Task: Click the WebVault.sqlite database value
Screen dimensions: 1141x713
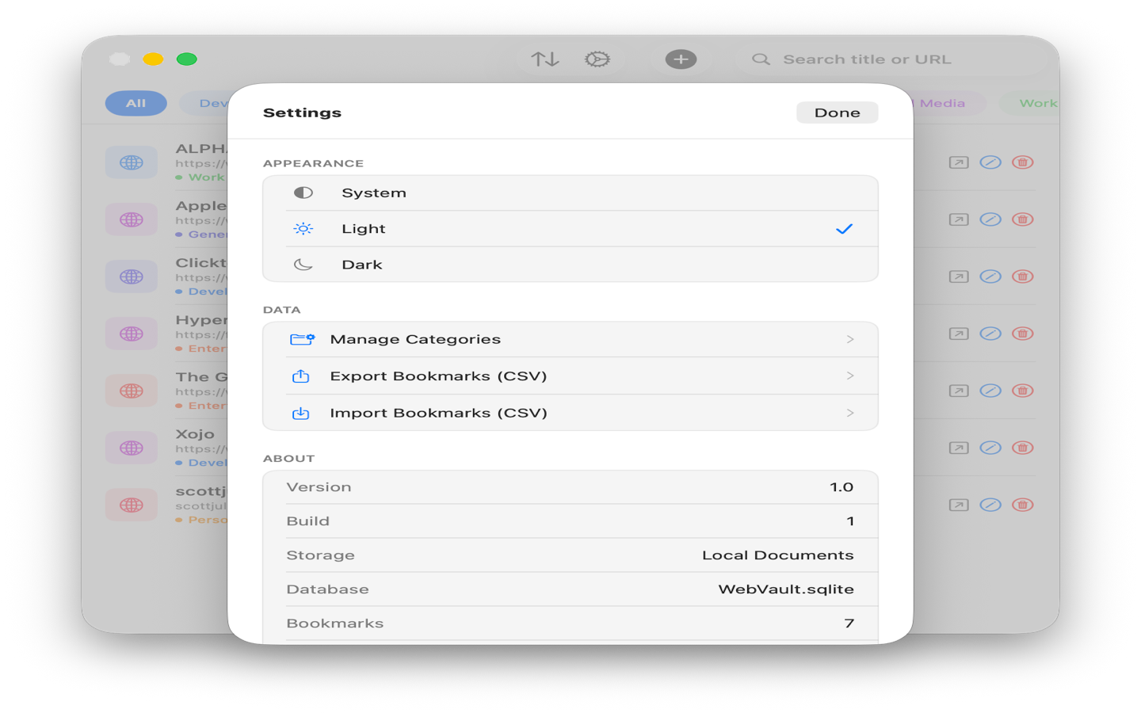Action: click(786, 589)
